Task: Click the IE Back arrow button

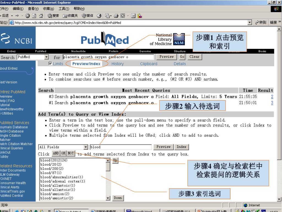Action: pos(4,16)
